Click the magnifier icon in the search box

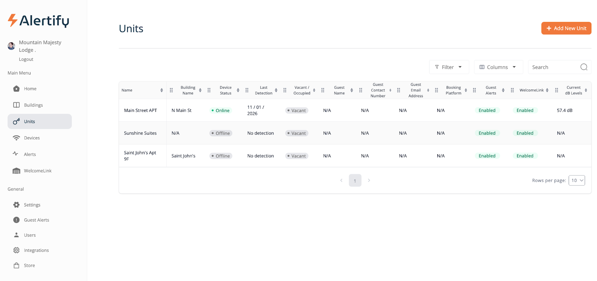click(584, 67)
